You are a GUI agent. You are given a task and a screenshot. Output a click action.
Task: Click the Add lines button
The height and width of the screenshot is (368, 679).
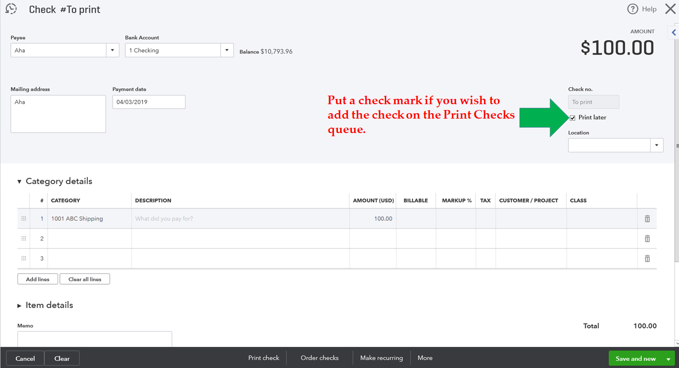38,279
